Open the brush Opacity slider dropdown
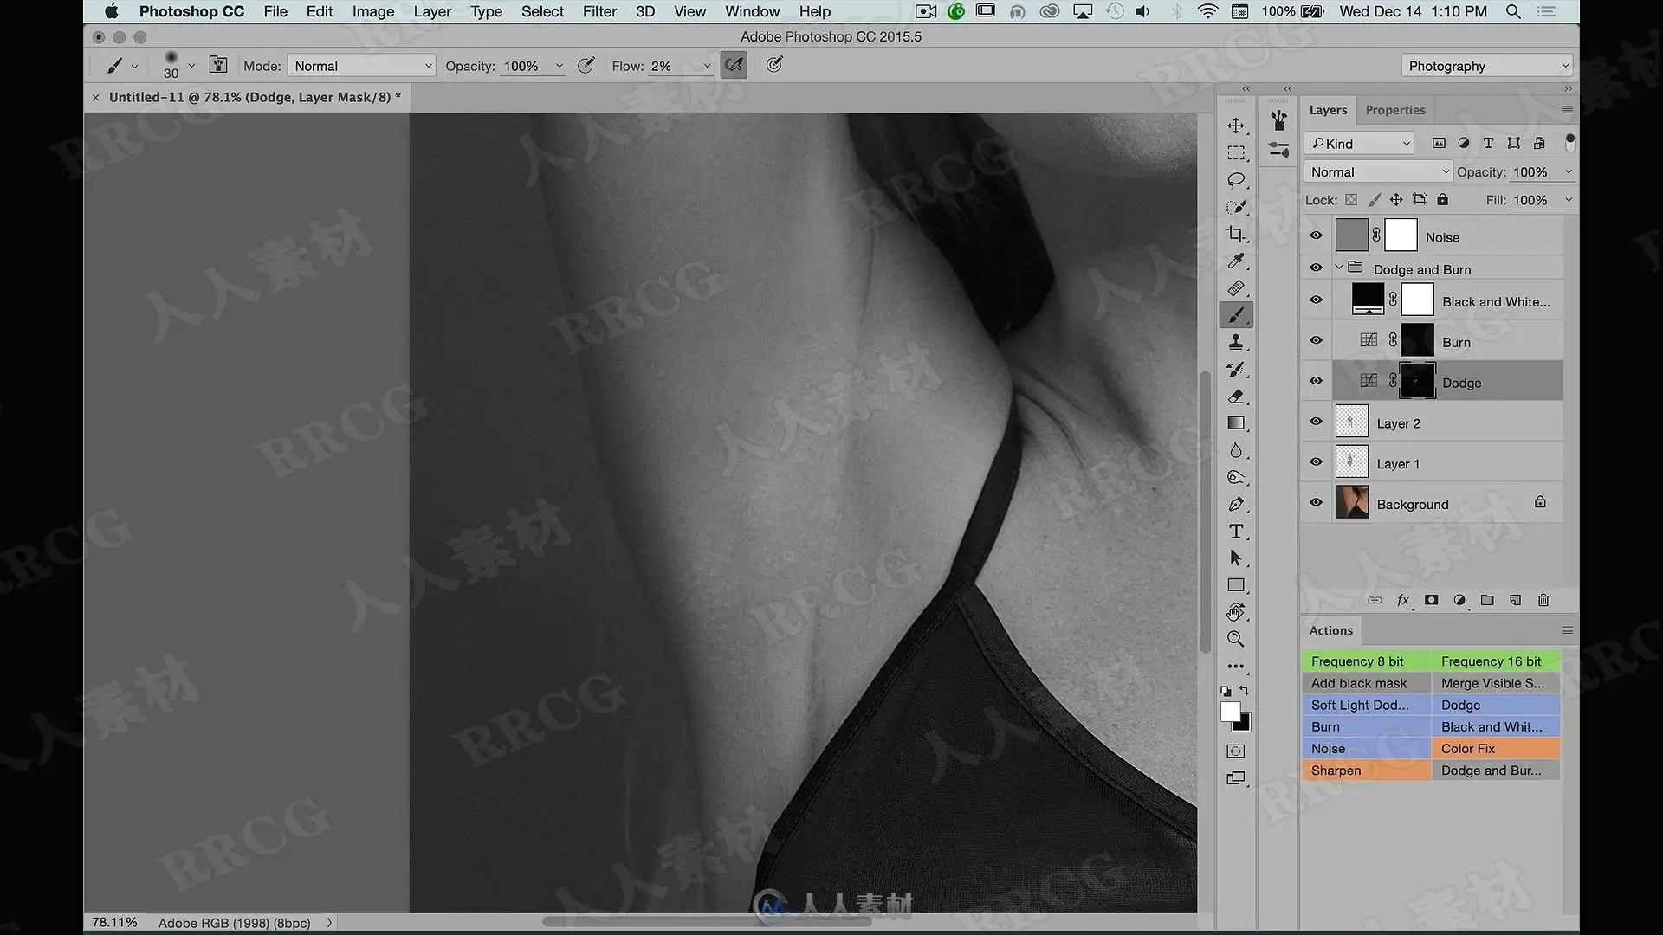1663x935 pixels. [559, 66]
